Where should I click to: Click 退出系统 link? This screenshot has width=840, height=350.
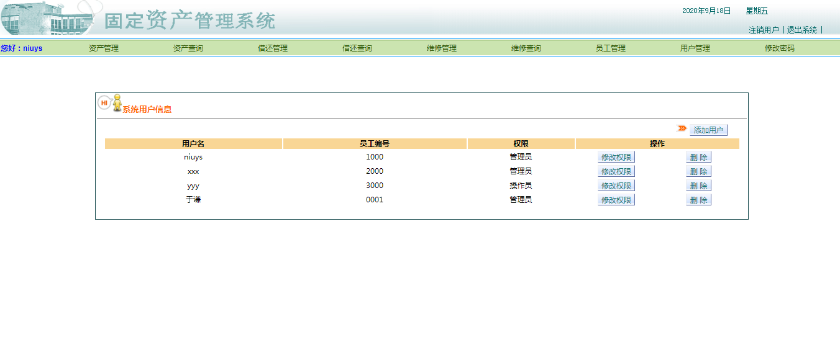tap(801, 30)
